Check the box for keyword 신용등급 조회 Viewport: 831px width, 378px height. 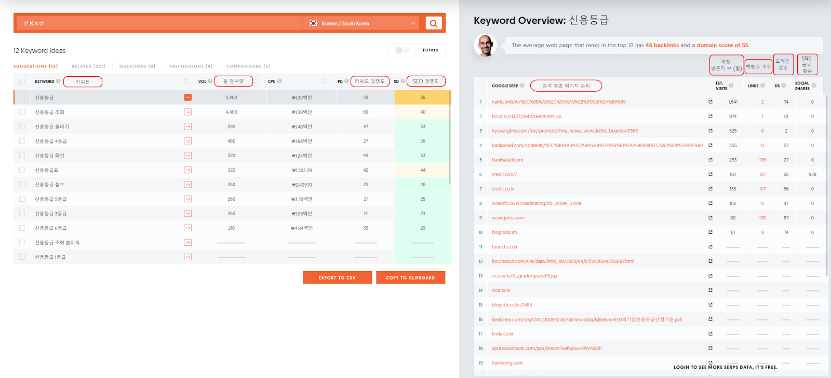pyautogui.click(x=22, y=112)
